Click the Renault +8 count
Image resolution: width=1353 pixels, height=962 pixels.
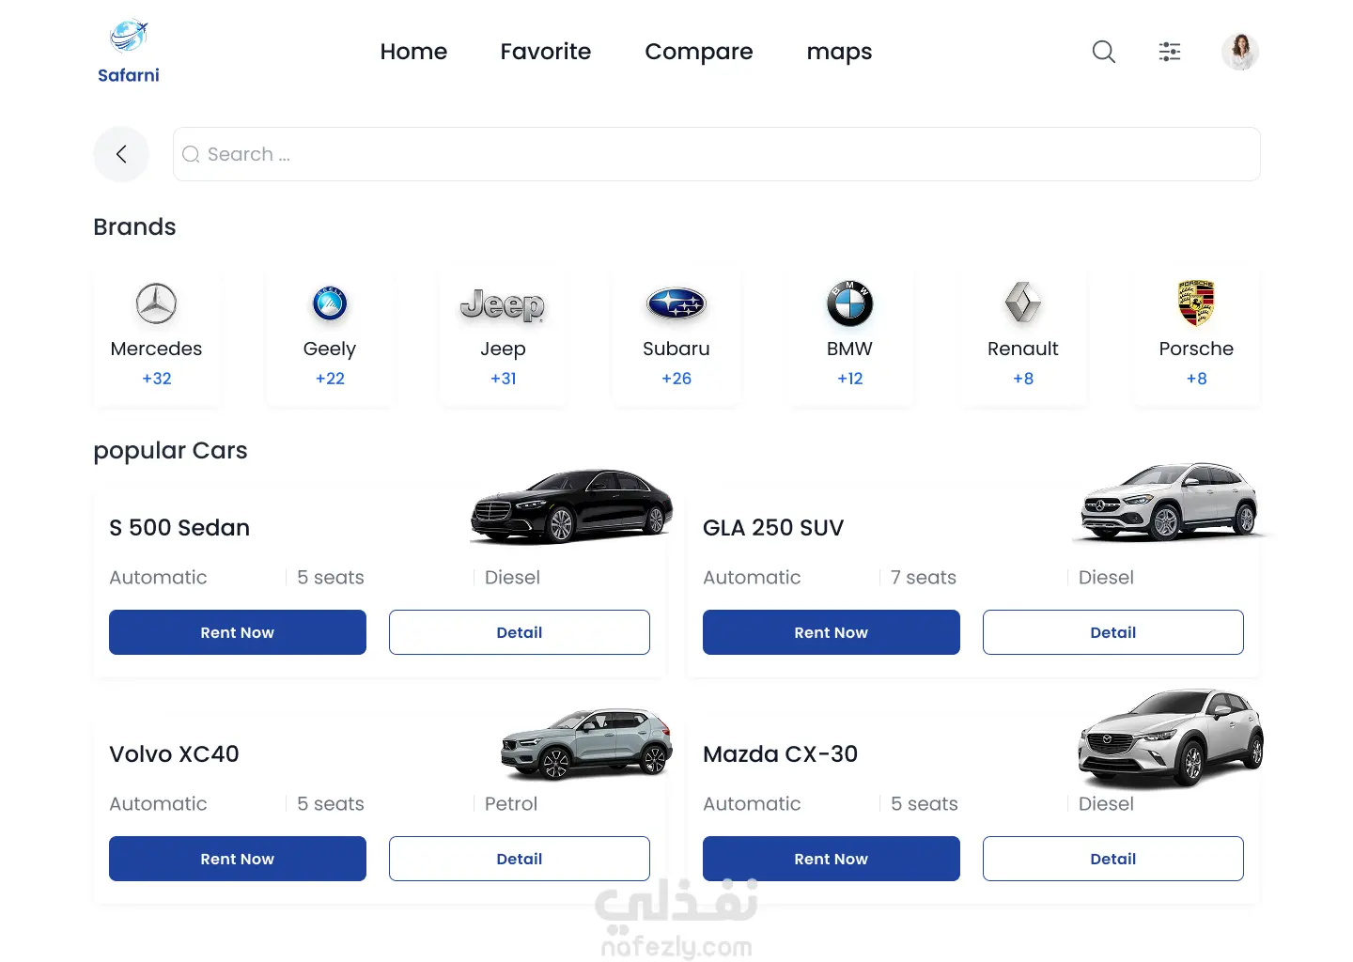[1023, 379]
